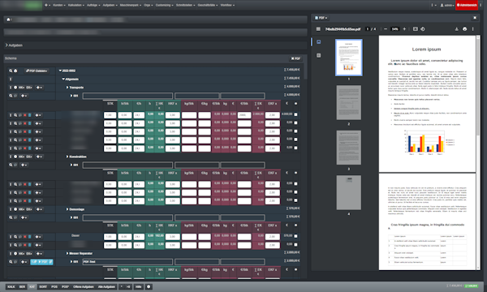487x292 pixels.
Task: Click the PDF button in the Schema header
Action: coord(295,58)
